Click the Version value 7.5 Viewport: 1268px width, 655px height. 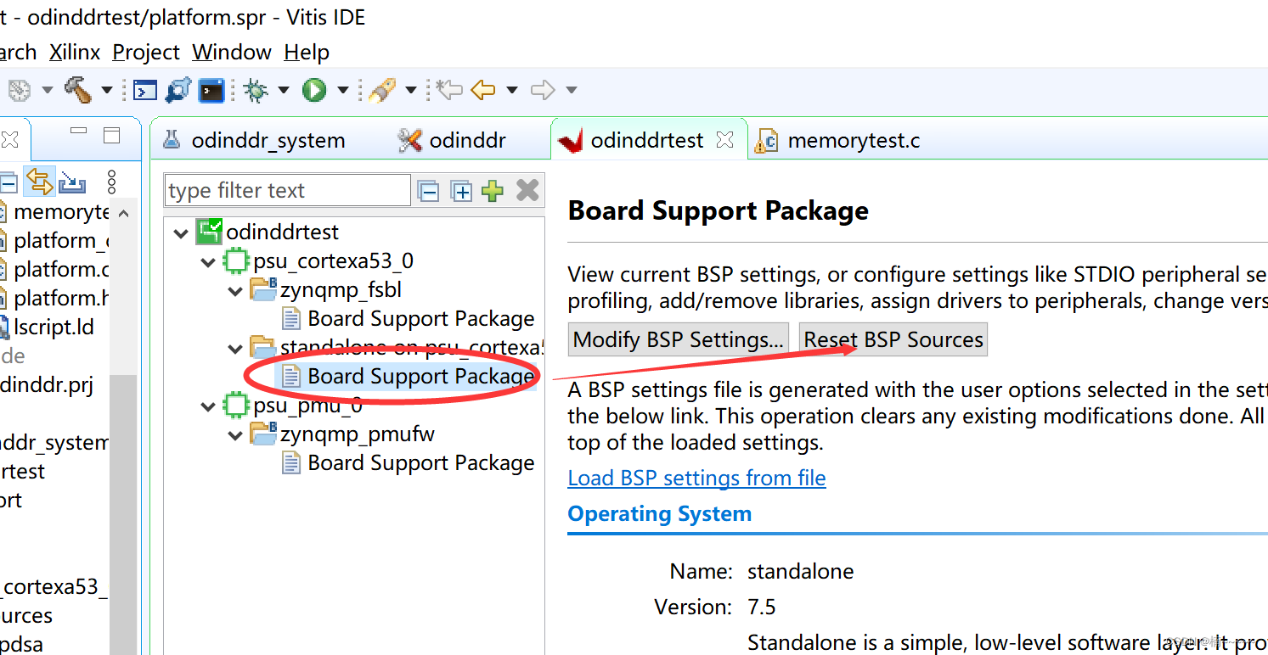(x=762, y=607)
